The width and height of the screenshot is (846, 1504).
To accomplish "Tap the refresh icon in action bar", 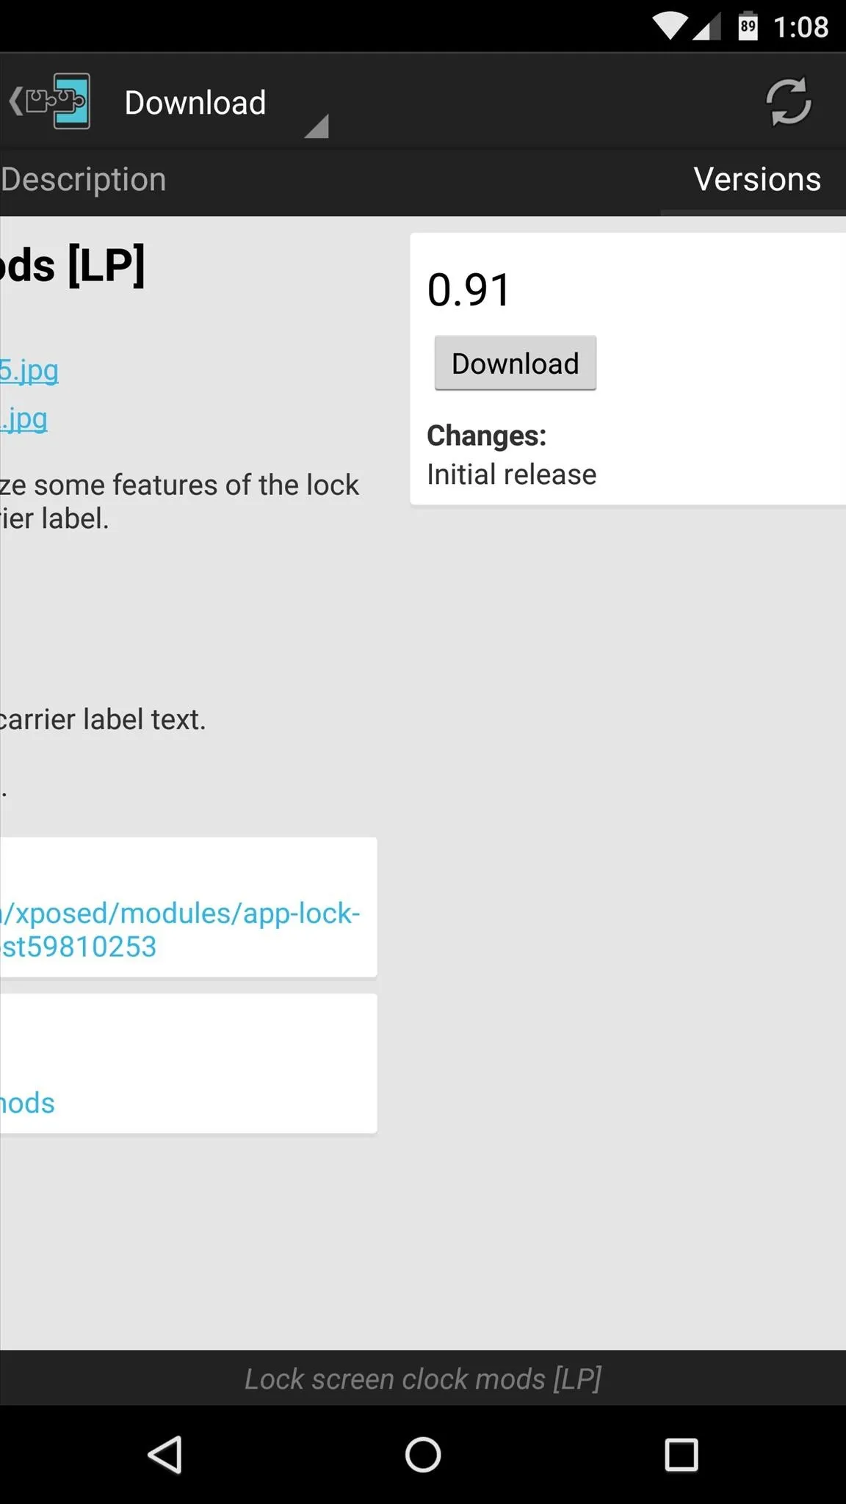I will [x=788, y=102].
